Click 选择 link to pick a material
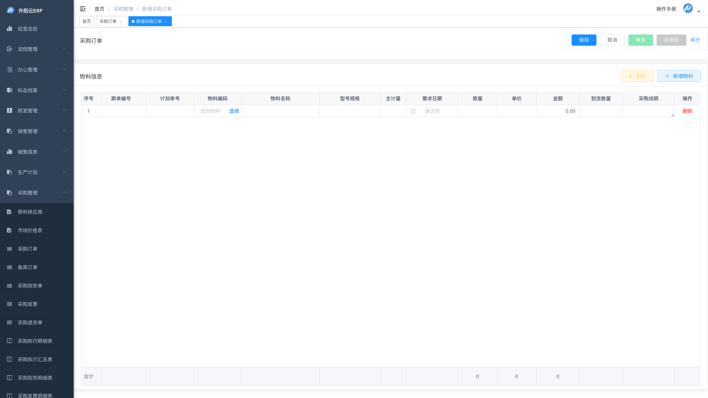Screen dimensions: 708x398 (234, 111)
